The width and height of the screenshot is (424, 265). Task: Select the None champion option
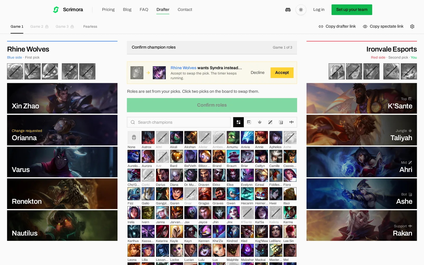tap(134, 138)
